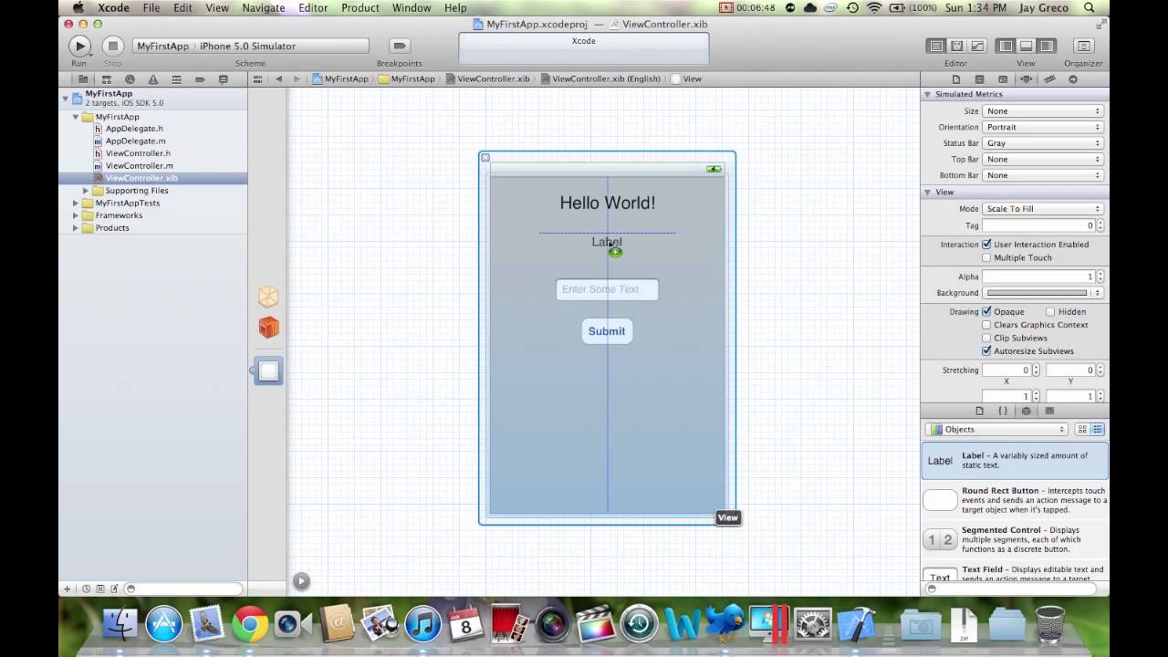1168x657 pixels.
Task: Open the Connections inspector arrow icon
Action: coord(1073,79)
